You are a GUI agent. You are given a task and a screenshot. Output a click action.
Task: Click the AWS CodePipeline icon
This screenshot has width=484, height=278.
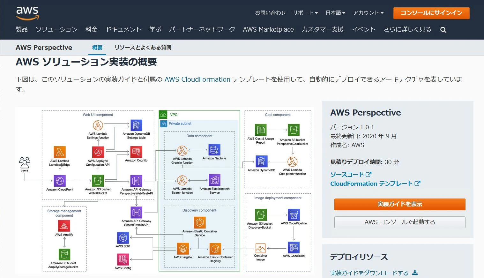[x=294, y=215]
